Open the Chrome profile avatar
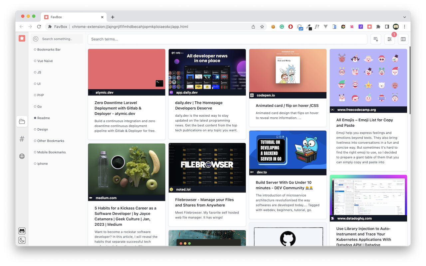 (396, 27)
